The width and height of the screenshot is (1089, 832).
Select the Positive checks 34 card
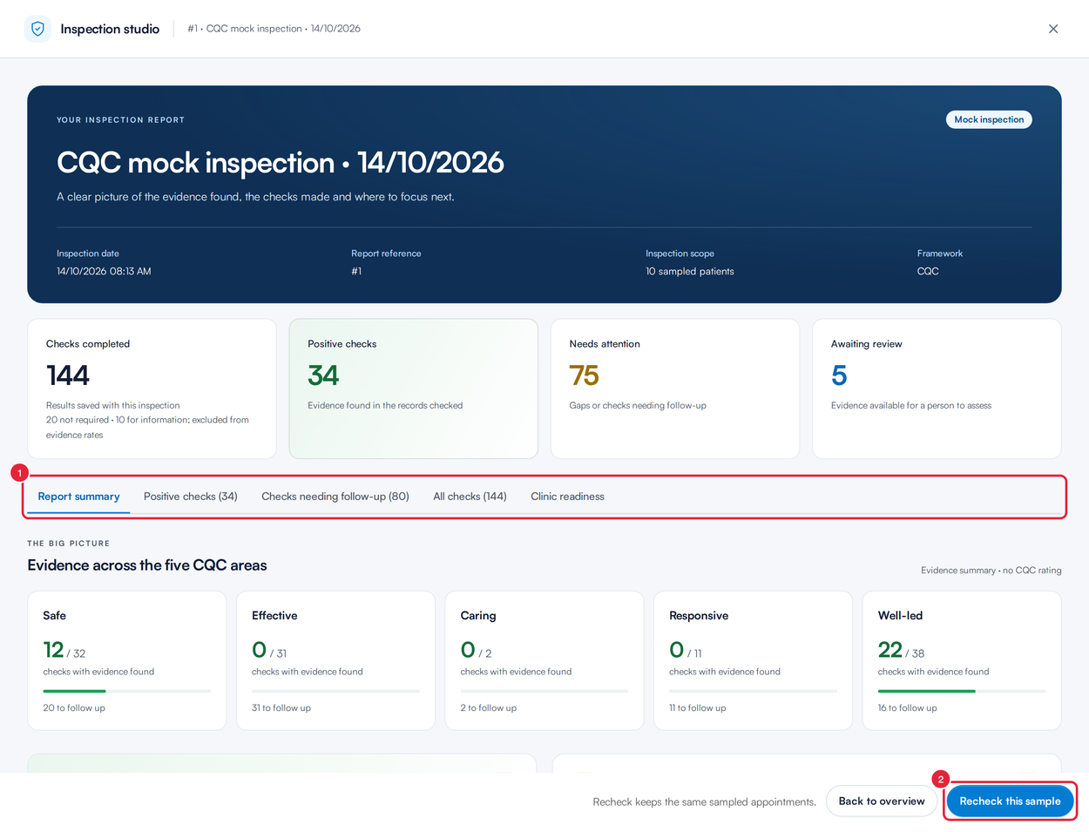tap(414, 389)
